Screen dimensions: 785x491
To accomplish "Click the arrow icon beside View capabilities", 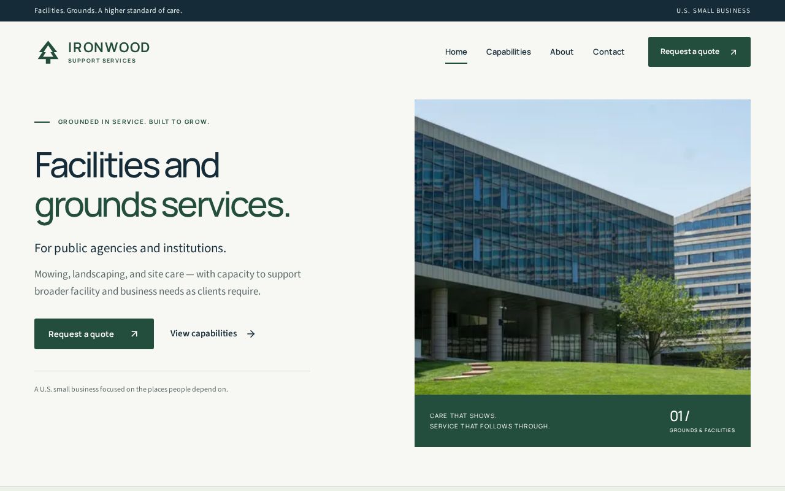I will point(251,334).
